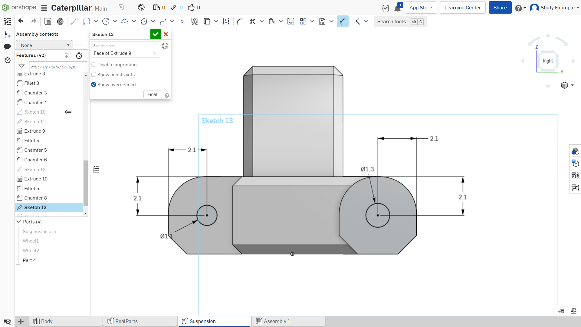Enable Disable imprinting checkbox
This screenshot has width=581, height=327.
tap(94, 65)
